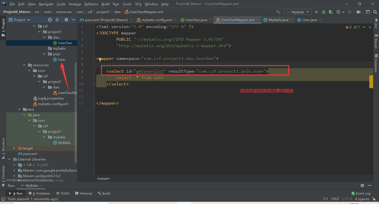Image resolution: width=379 pixels, height=204 pixels.
Task: Open the VCS menu
Action: (x=138, y=4)
